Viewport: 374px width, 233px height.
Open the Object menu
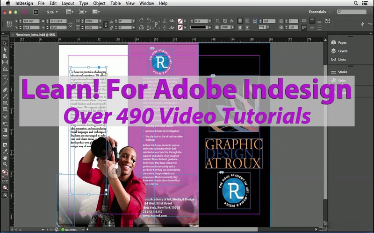click(x=99, y=3)
